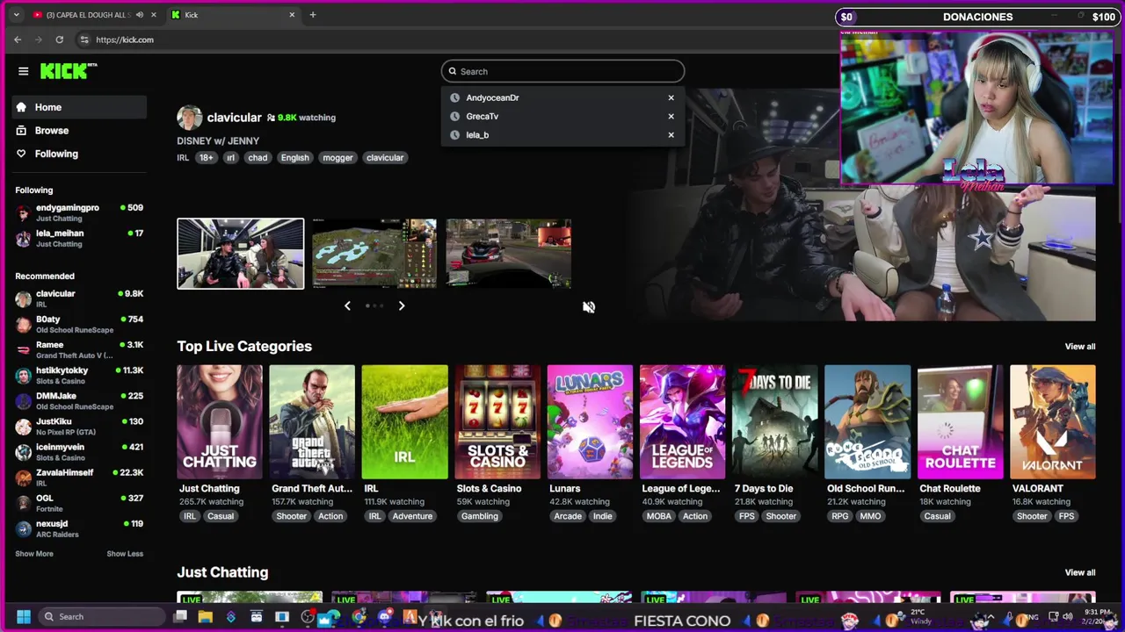Go to previous featured stream
Image resolution: width=1125 pixels, height=632 pixels.
click(x=347, y=305)
